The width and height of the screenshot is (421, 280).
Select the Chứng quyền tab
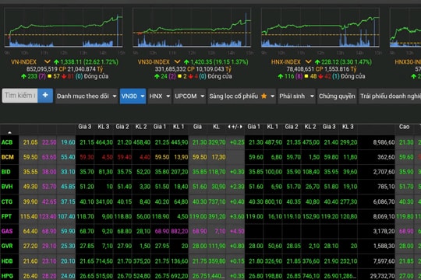tap(337, 96)
